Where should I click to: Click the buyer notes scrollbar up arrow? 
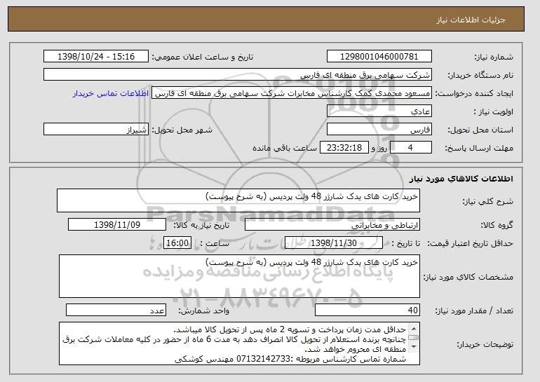click(x=414, y=327)
